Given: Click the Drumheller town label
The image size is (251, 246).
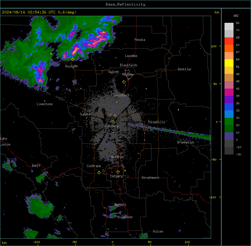Looking at the screenshot, I should tap(186, 142).
